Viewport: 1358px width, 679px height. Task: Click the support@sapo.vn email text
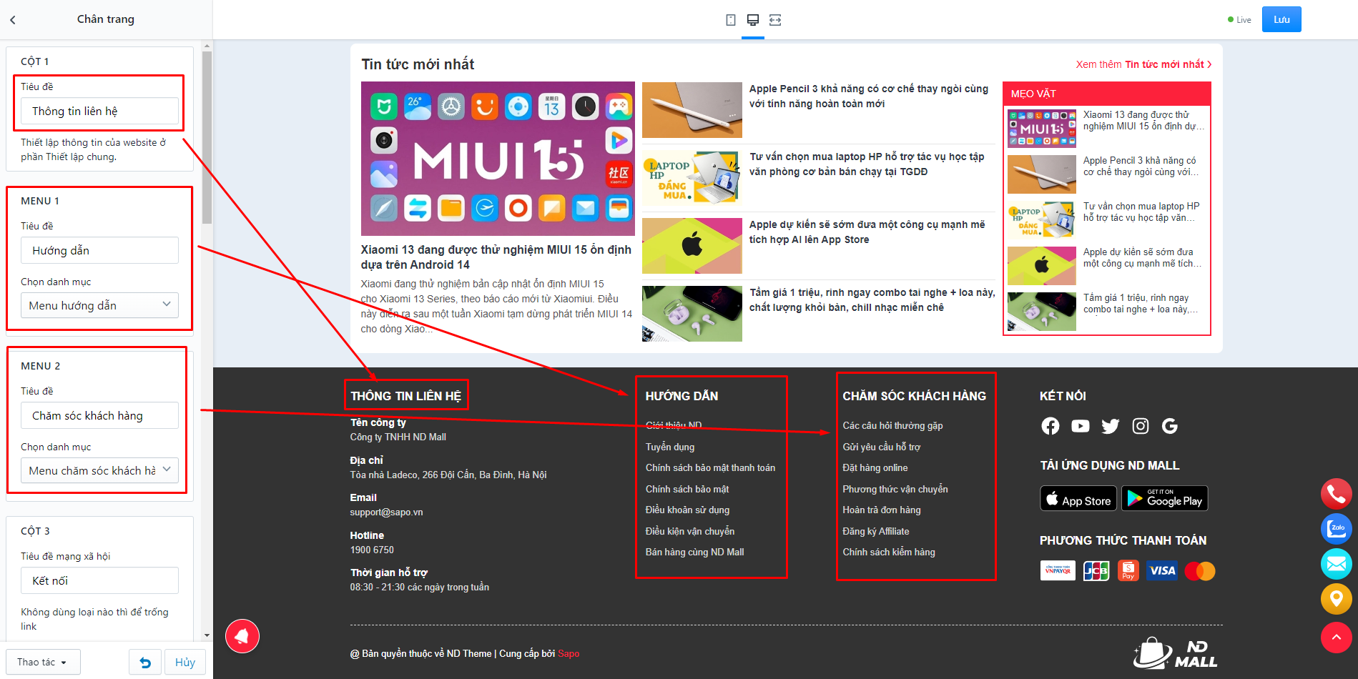point(386,512)
